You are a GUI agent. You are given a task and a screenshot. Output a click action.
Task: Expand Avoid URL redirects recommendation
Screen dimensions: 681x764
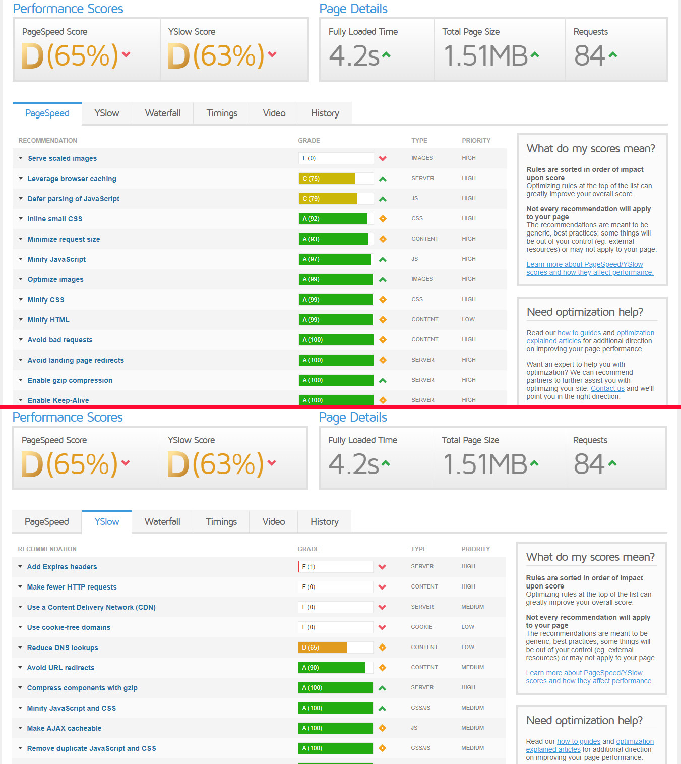point(60,668)
